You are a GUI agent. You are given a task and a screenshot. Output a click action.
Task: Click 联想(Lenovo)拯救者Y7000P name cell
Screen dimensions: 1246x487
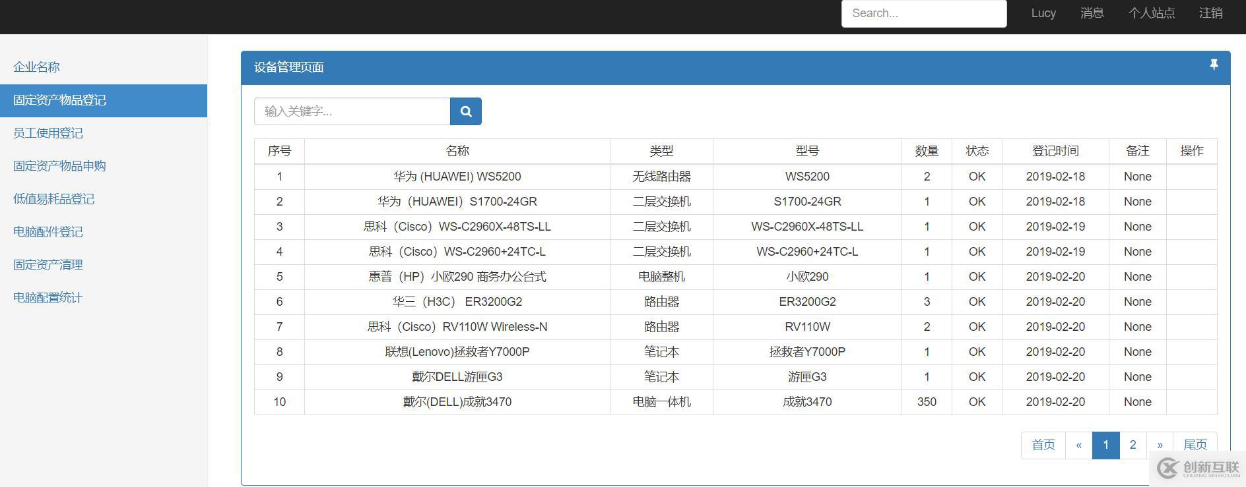(457, 352)
